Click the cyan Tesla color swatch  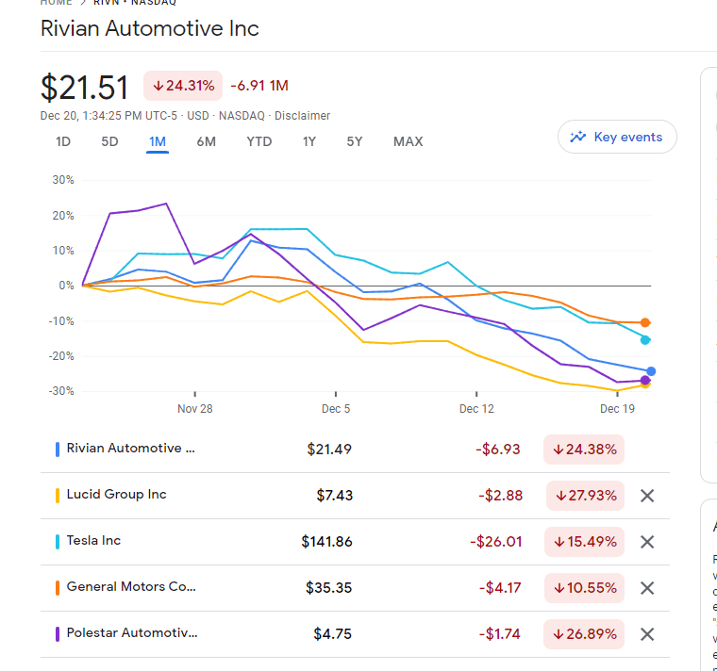click(58, 542)
